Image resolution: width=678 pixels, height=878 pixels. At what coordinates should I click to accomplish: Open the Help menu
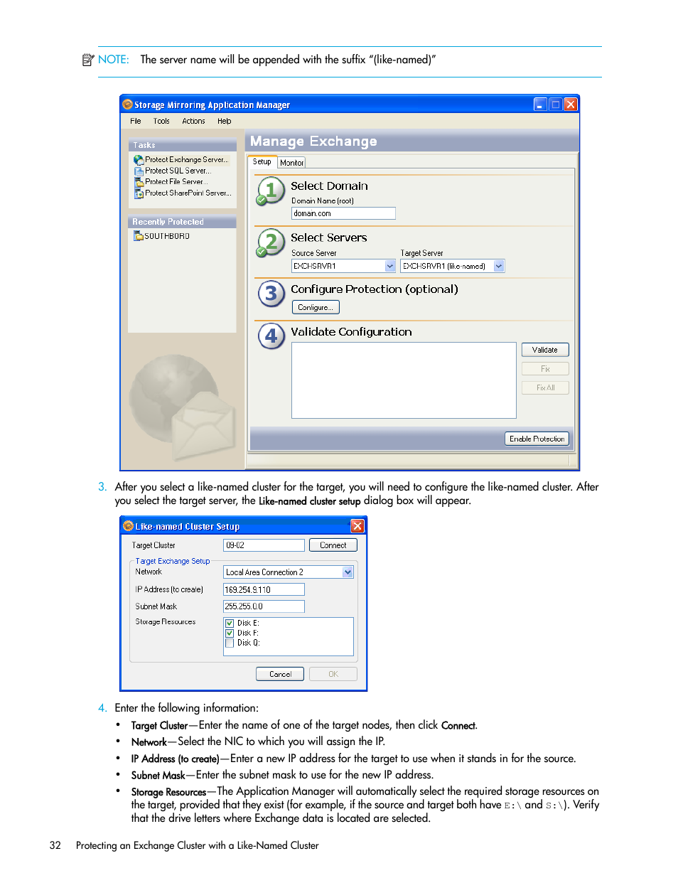coord(225,121)
